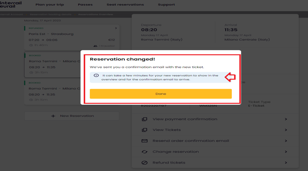Open the Support menu
308x171 pixels.
coord(166,5)
